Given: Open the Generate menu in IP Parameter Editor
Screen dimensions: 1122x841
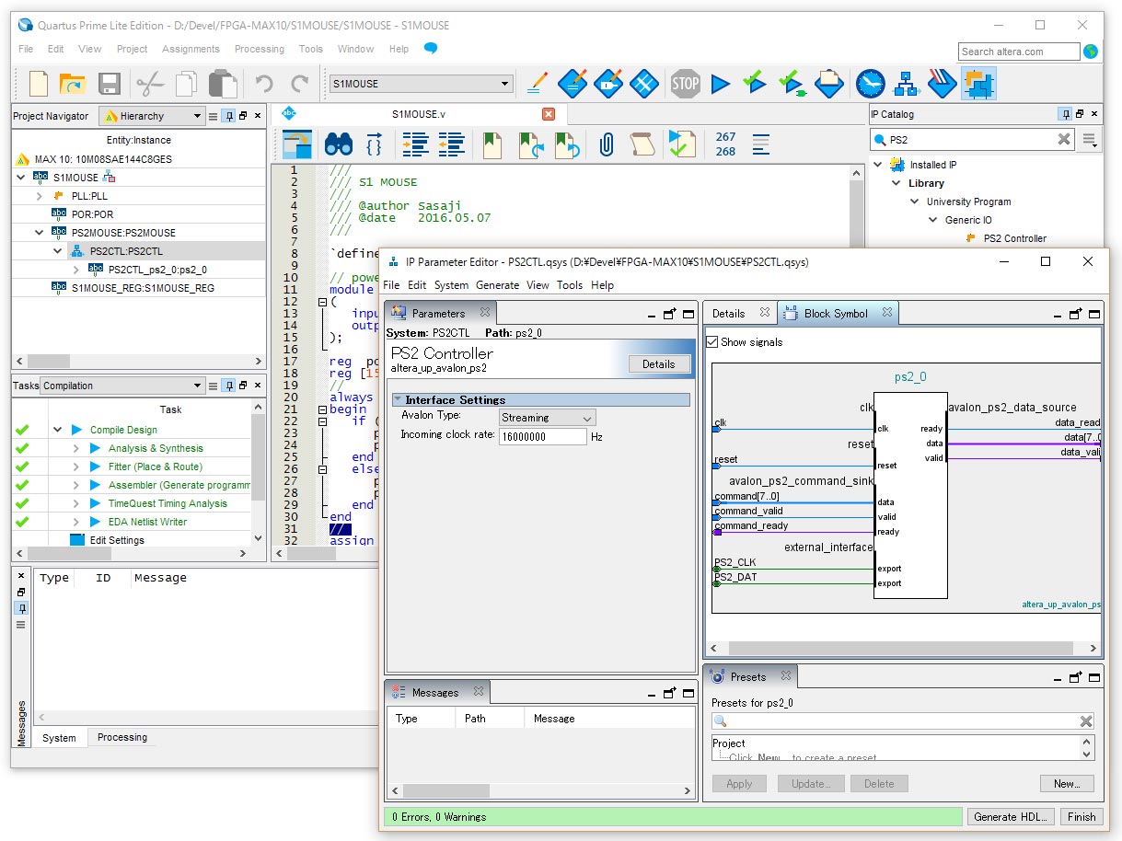Looking at the screenshot, I should coord(498,285).
